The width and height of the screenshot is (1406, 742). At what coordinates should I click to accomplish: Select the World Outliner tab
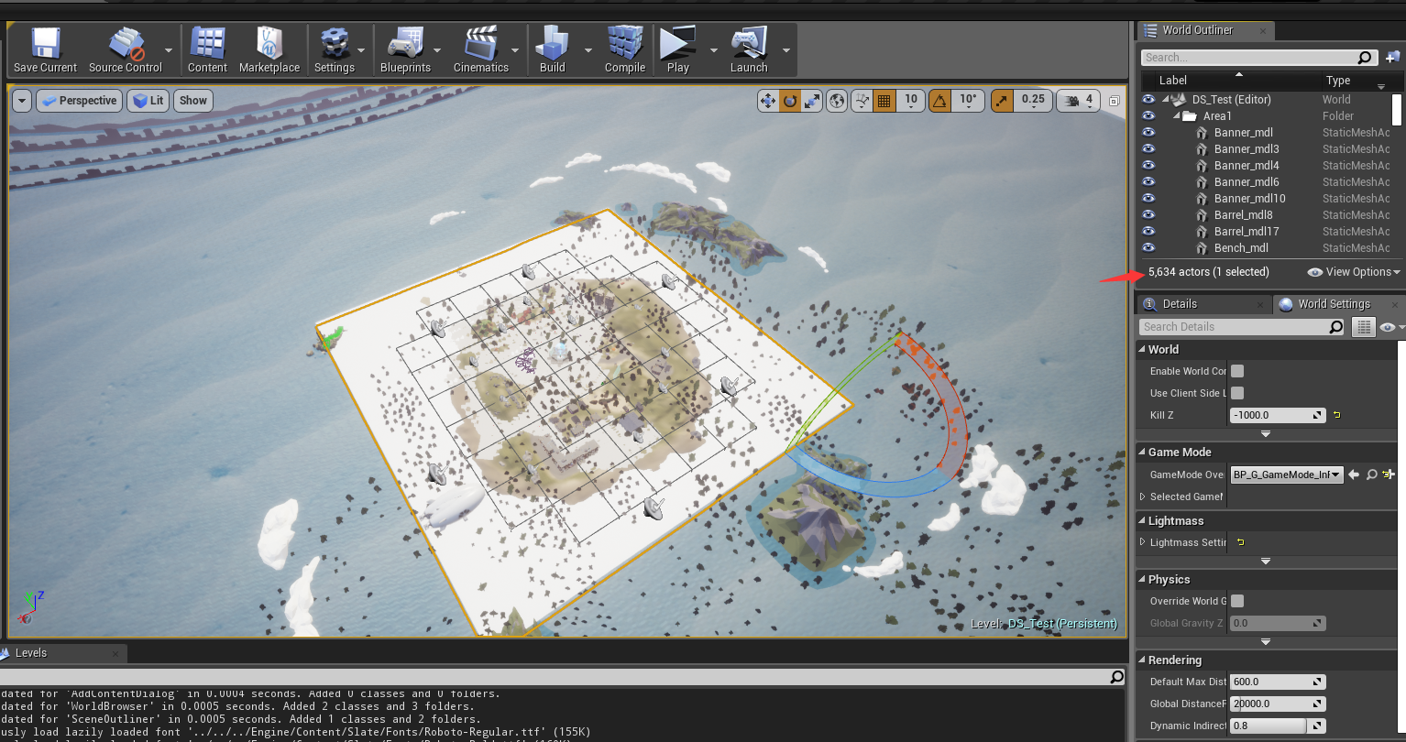1197,30
